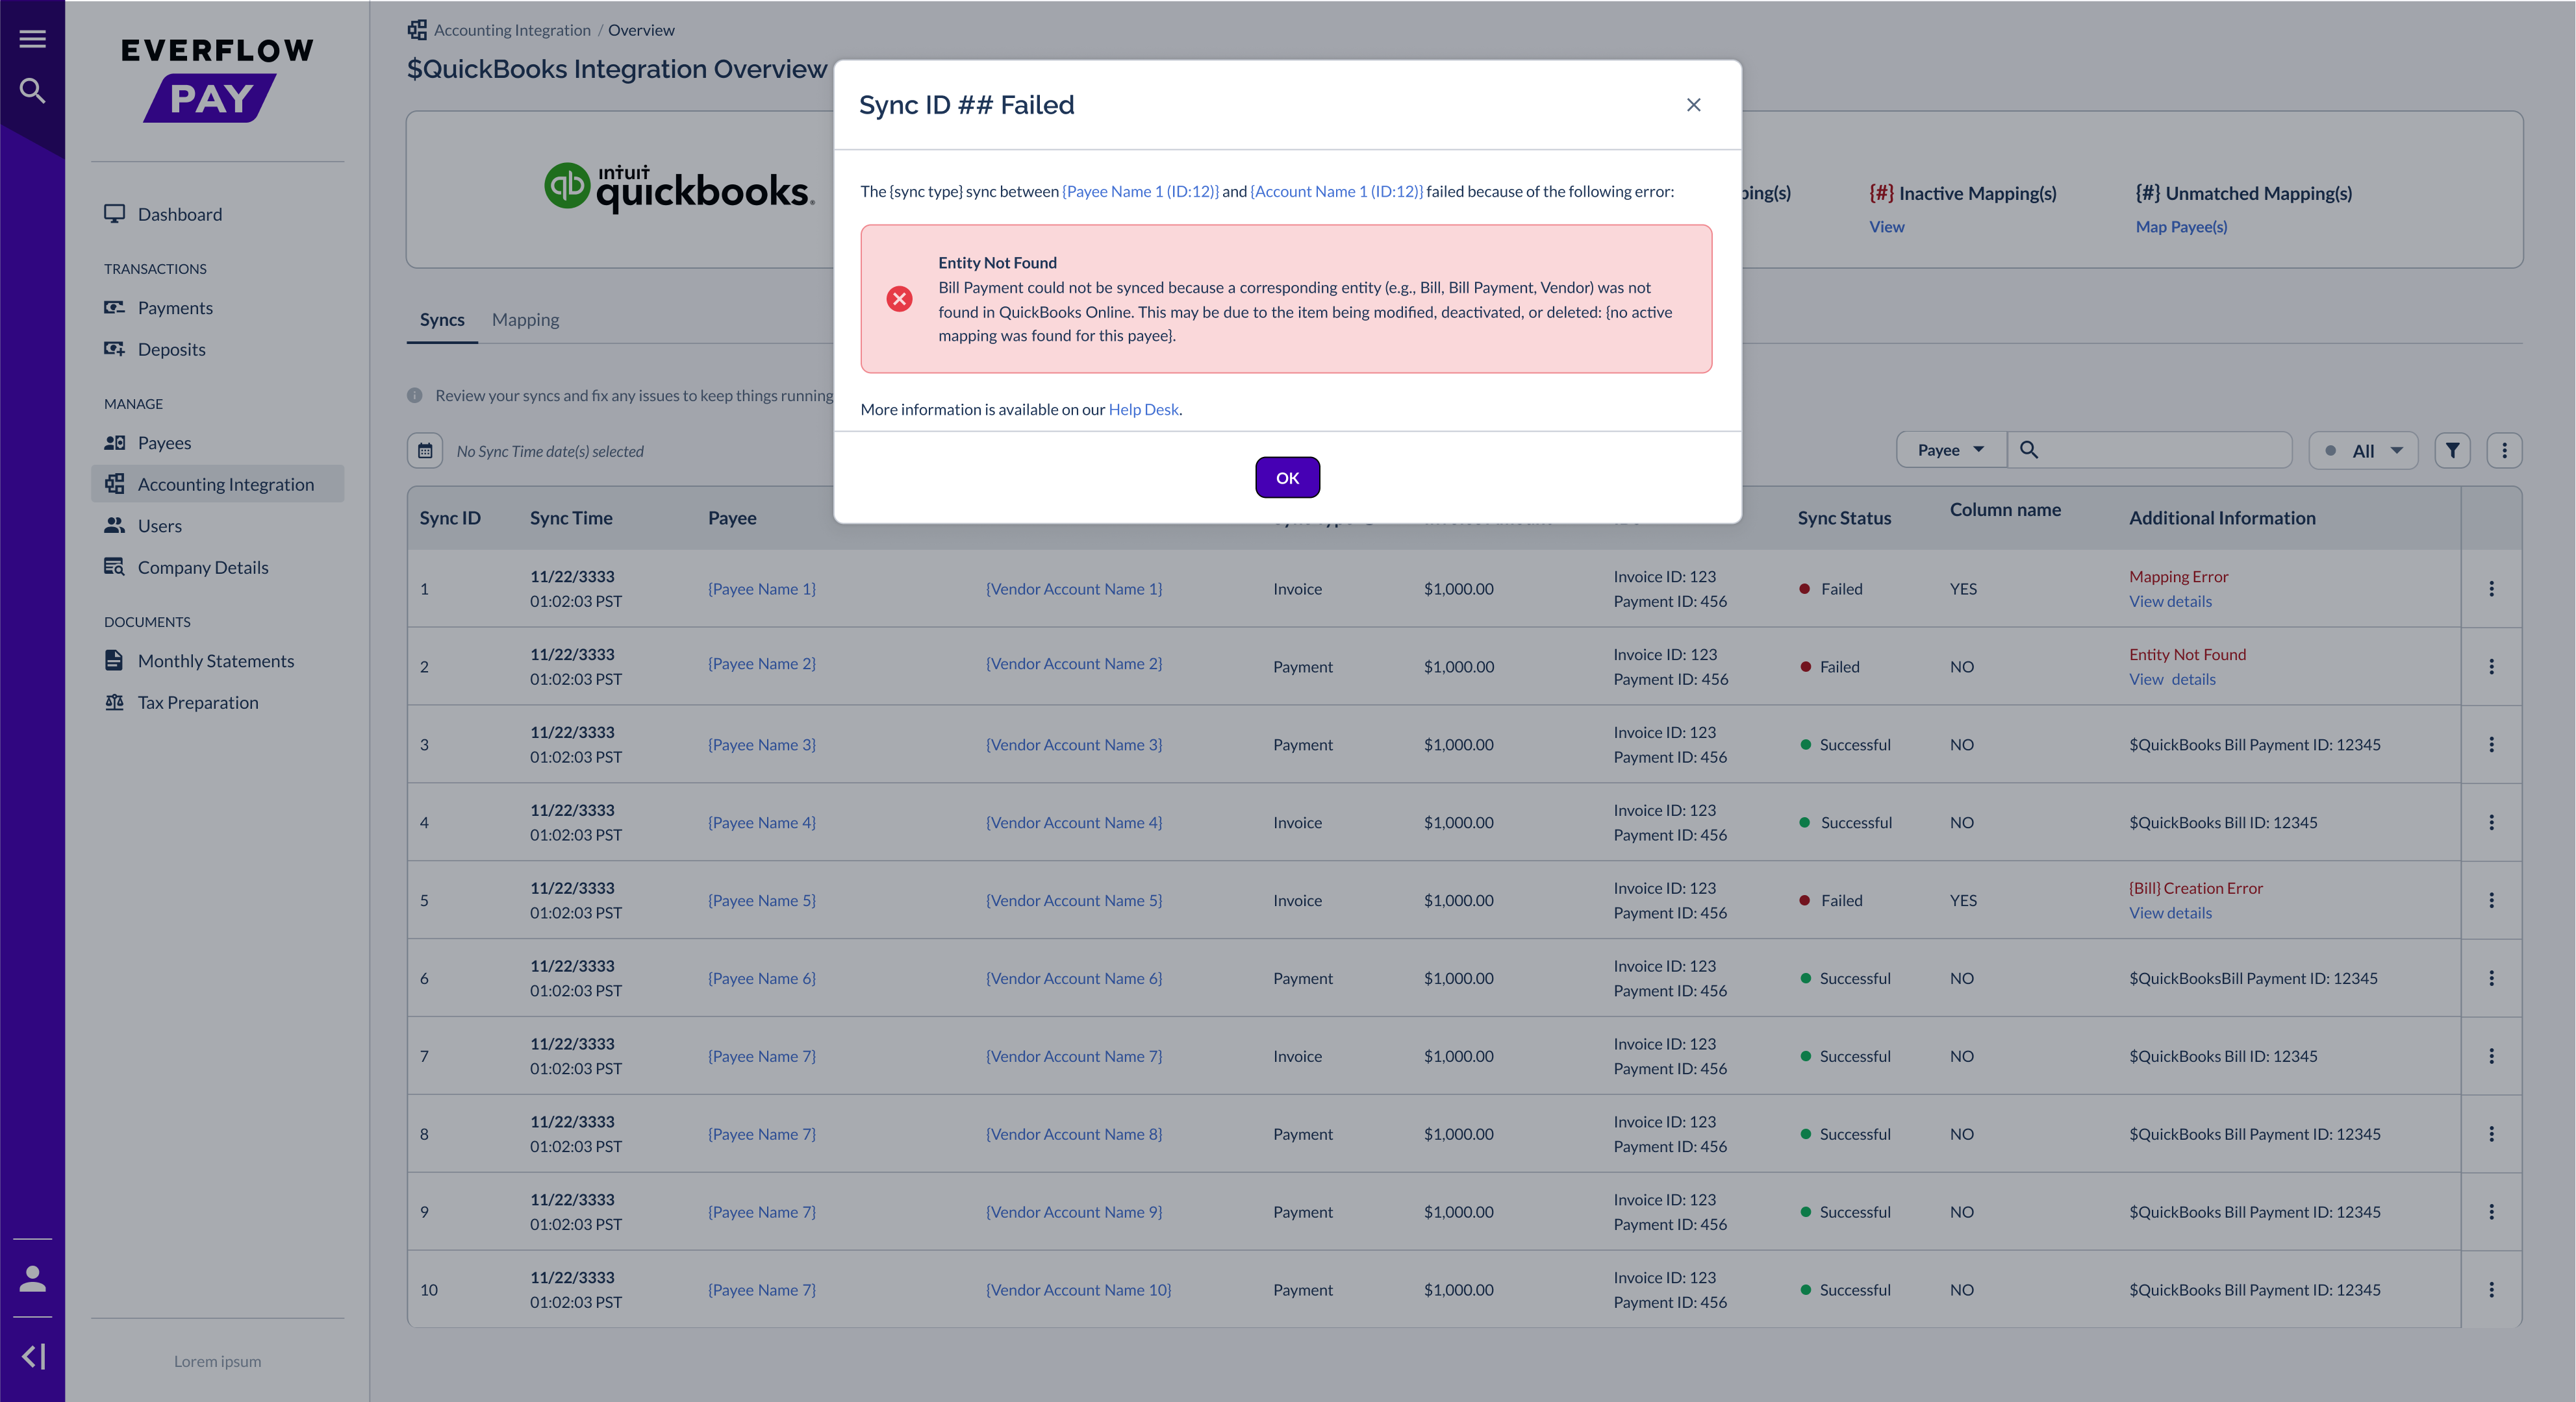Open the row actions menu for Sync ID 5

click(2492, 900)
